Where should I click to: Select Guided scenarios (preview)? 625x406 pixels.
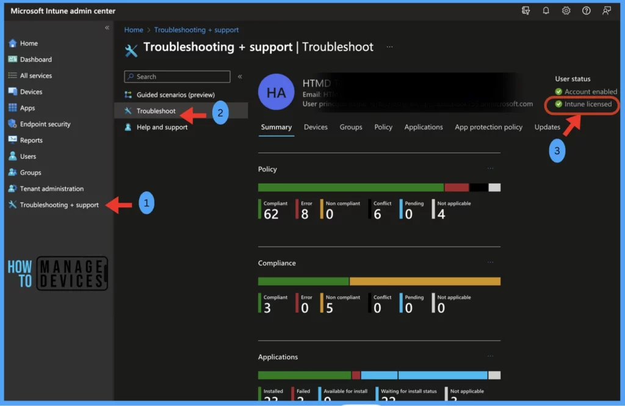(x=175, y=95)
